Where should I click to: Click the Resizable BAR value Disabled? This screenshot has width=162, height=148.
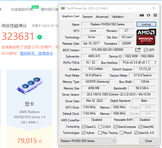tap(145, 120)
